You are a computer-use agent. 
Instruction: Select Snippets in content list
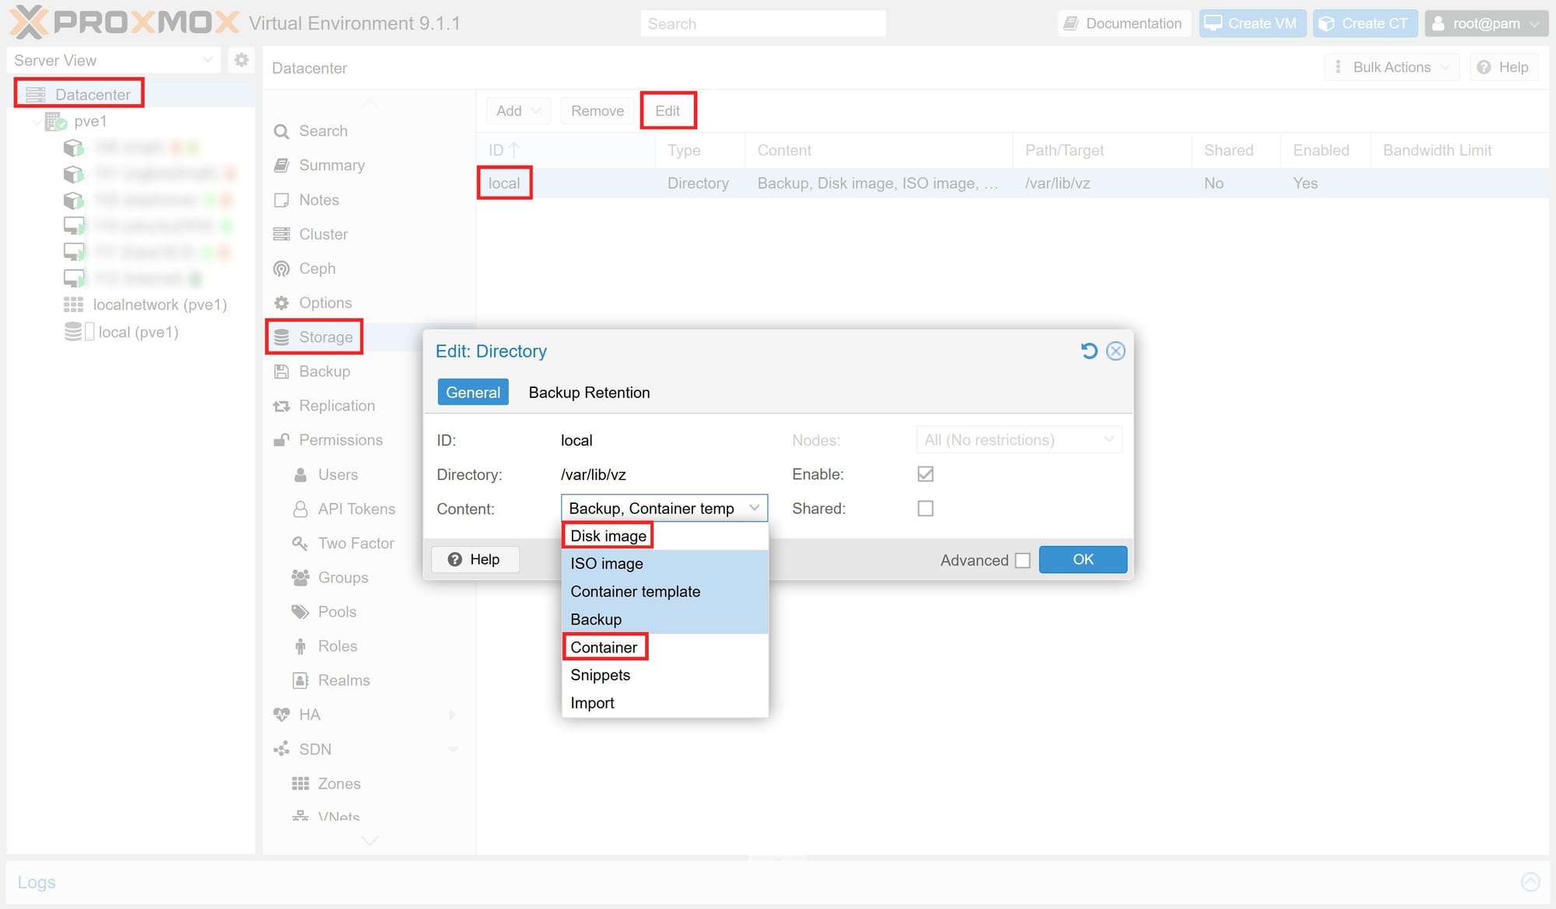(x=600, y=675)
